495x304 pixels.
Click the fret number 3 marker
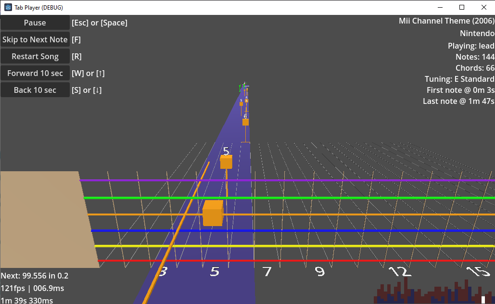coord(163,271)
